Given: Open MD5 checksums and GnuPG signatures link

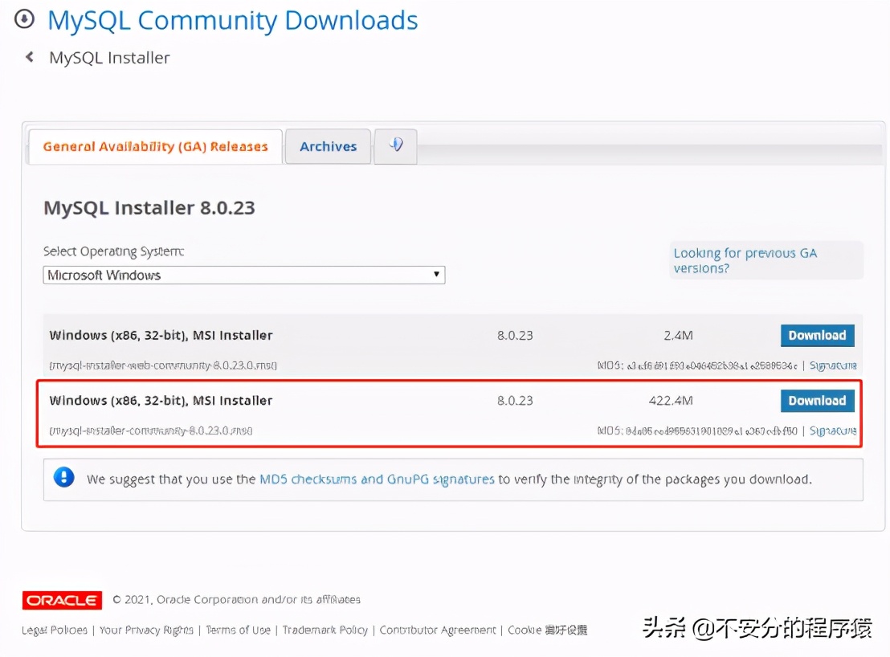Looking at the screenshot, I should pos(377,479).
